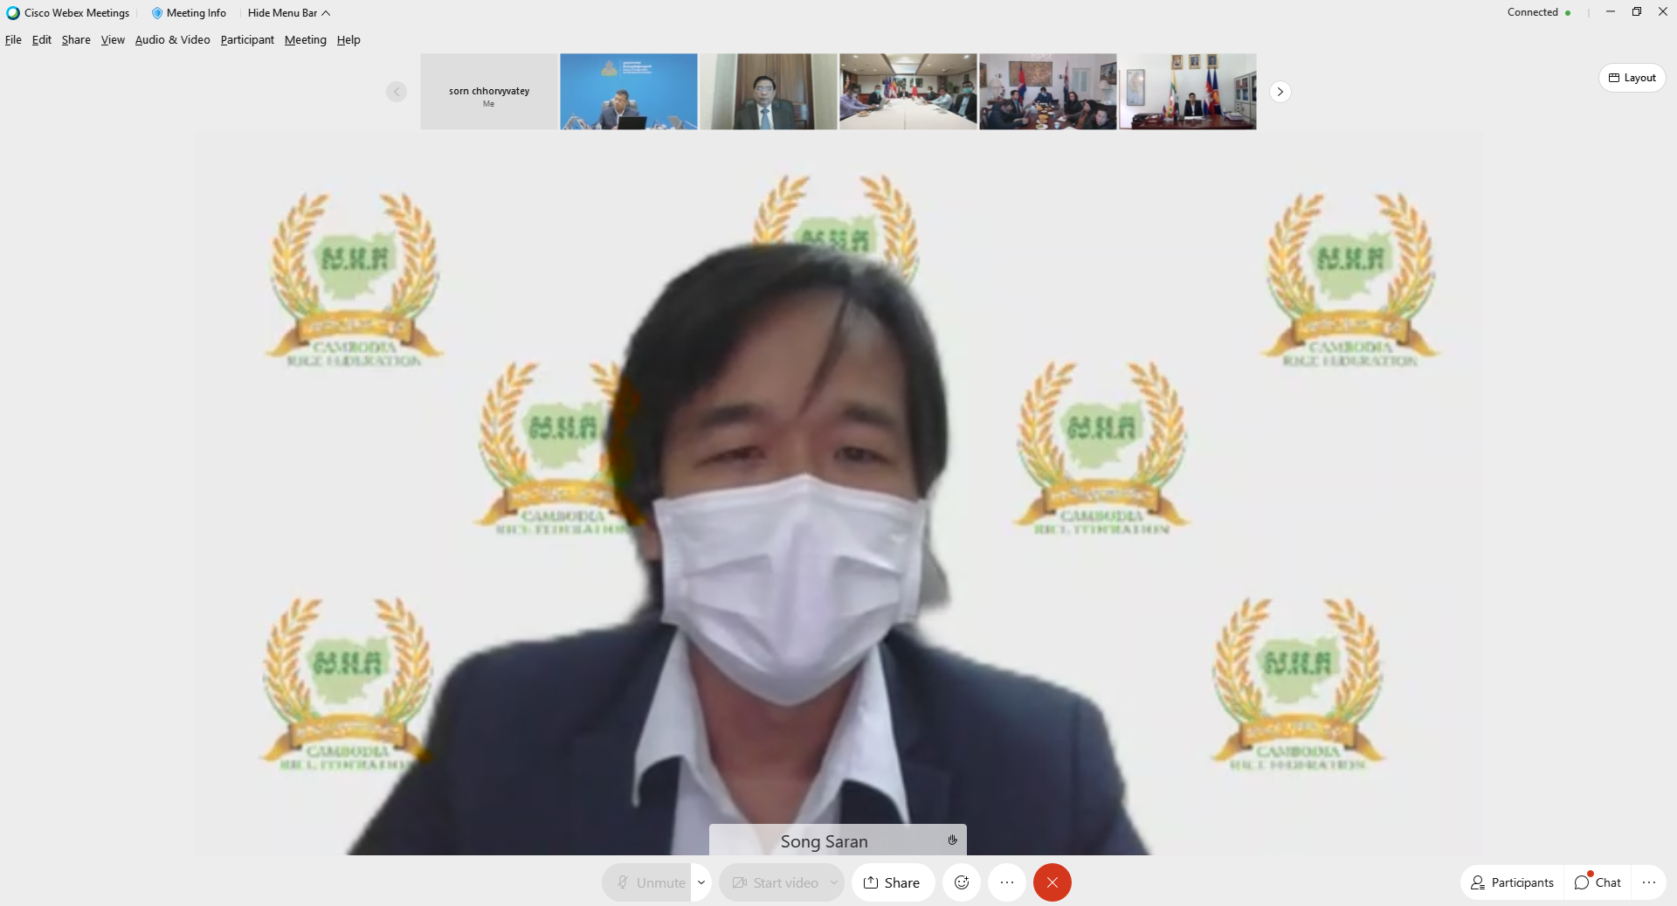The image size is (1677, 906).
Task: Click the audio icon beside Song Saran
Action: [x=952, y=840]
